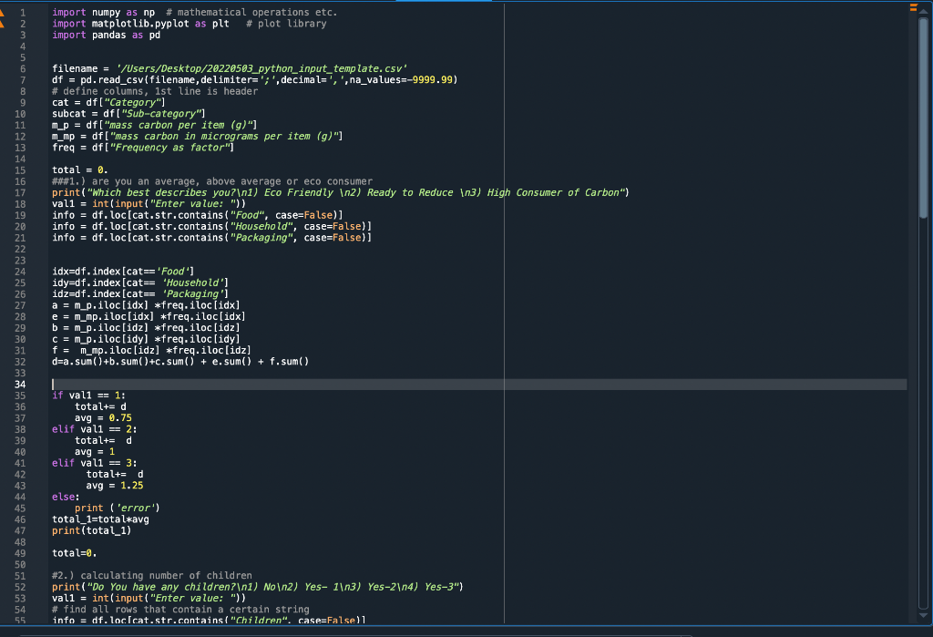Click the "print ('error')" line
The height and width of the screenshot is (637, 933).
click(x=118, y=509)
